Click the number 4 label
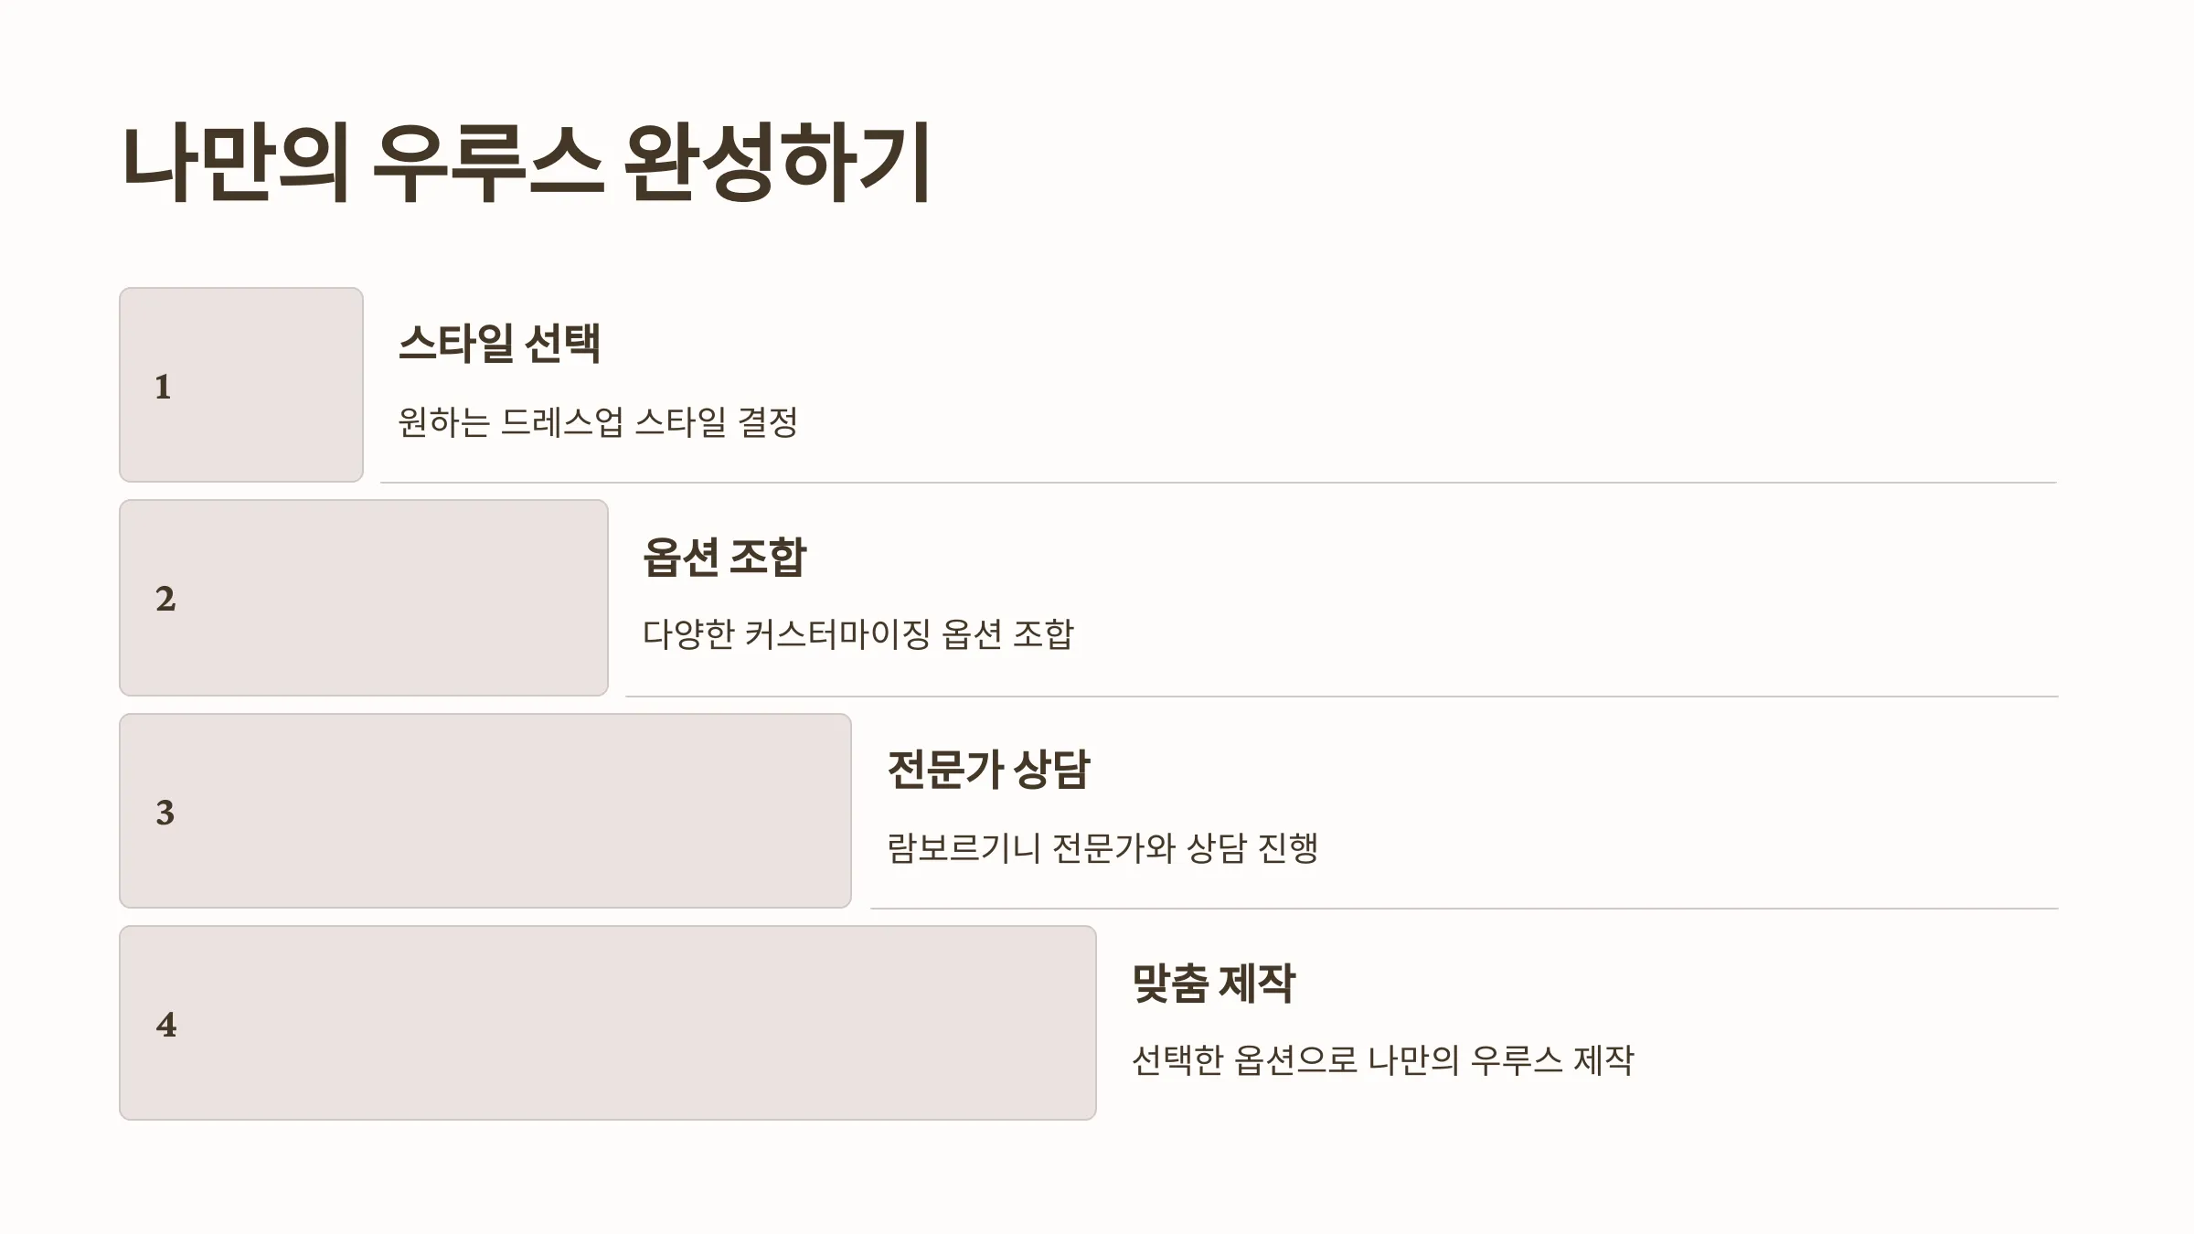 coord(166,1024)
